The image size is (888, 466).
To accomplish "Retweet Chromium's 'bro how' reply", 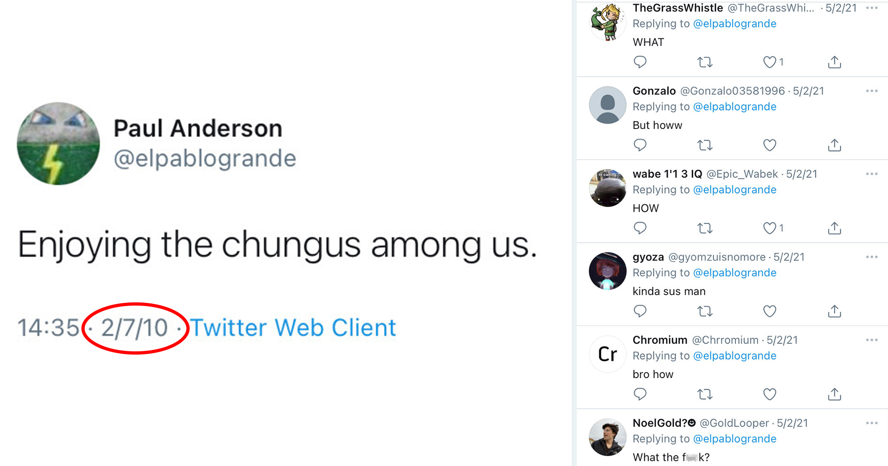I will 704,394.
